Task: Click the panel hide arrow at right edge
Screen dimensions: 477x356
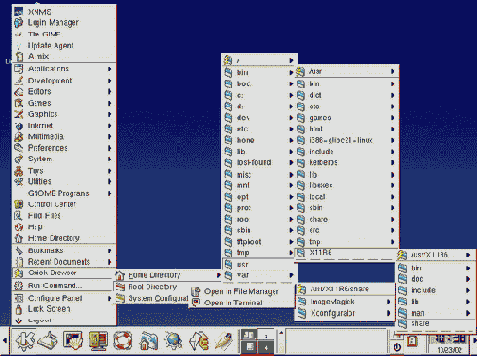Action: point(474,341)
